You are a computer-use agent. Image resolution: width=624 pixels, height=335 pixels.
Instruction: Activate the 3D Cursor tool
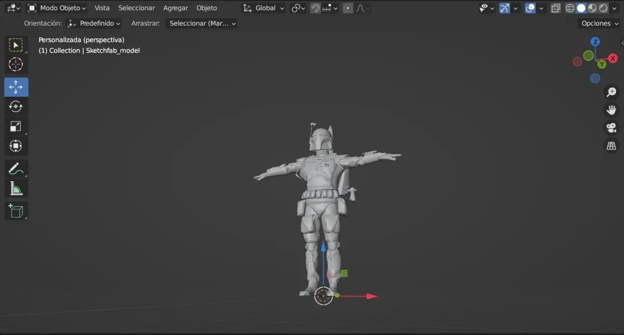pyautogui.click(x=16, y=65)
